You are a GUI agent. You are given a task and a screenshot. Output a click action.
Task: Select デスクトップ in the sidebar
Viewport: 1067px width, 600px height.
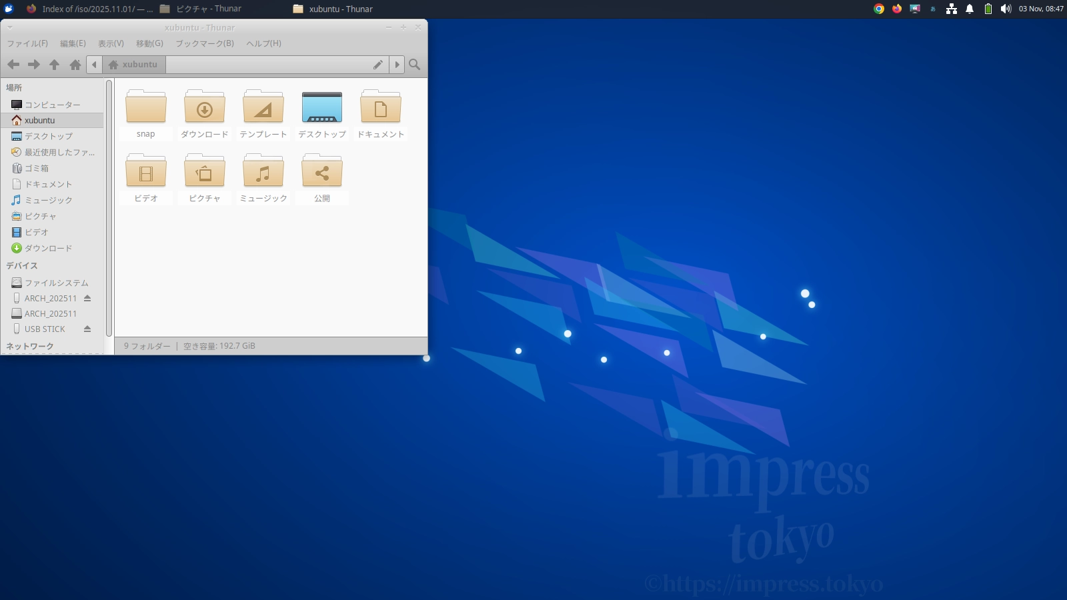(52, 136)
